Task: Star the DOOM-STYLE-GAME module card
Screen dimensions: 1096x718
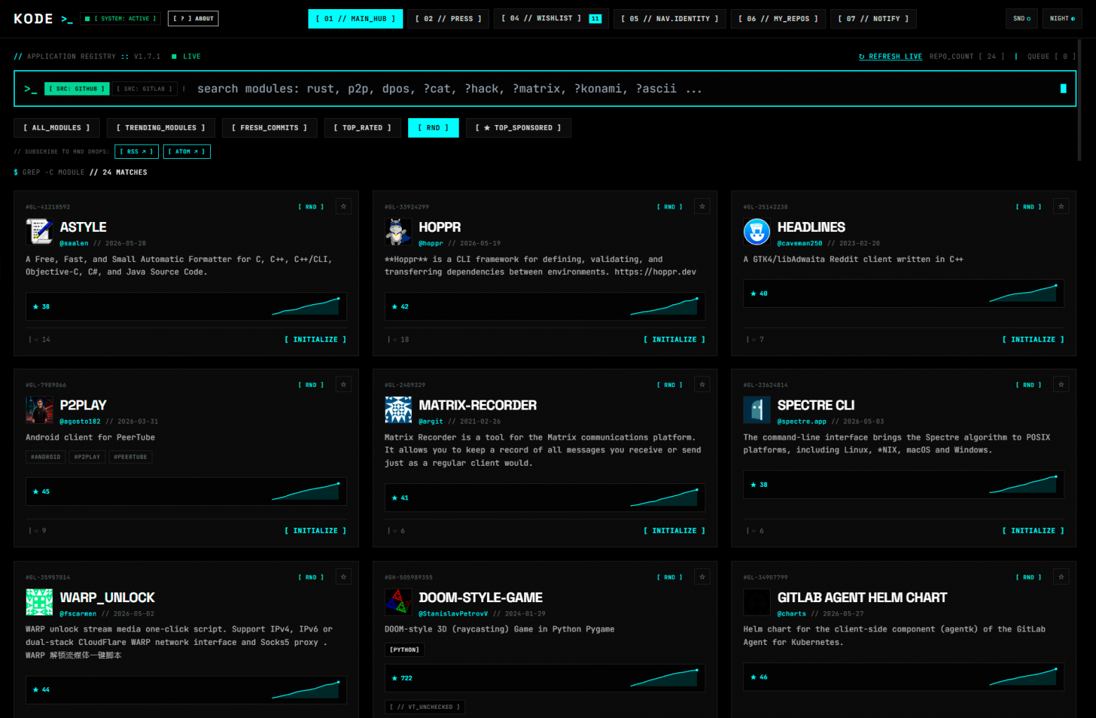Action: (x=703, y=577)
